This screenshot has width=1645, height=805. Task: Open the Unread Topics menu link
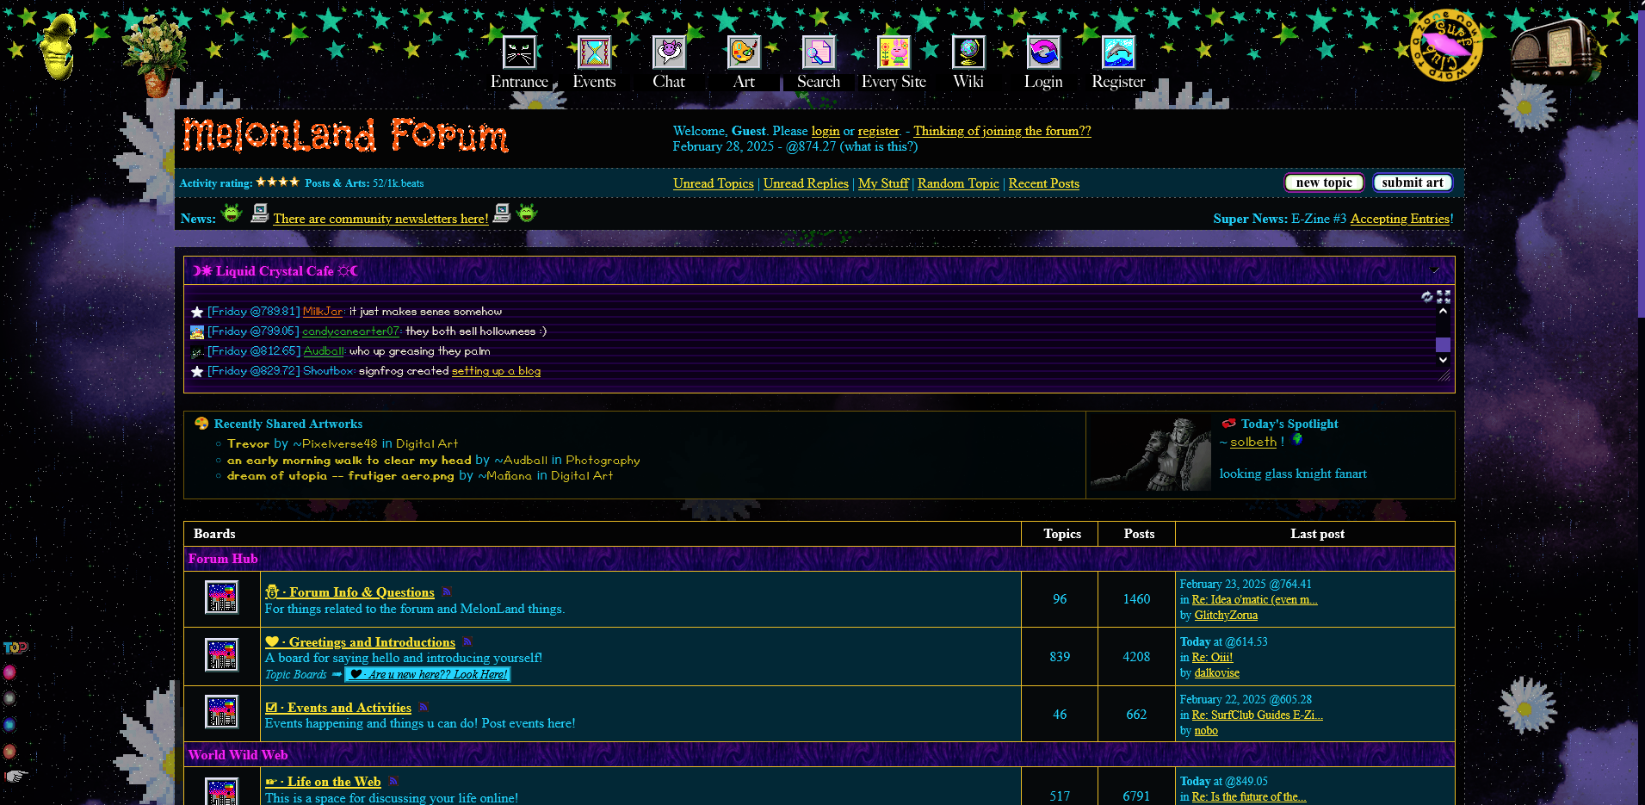pos(713,183)
